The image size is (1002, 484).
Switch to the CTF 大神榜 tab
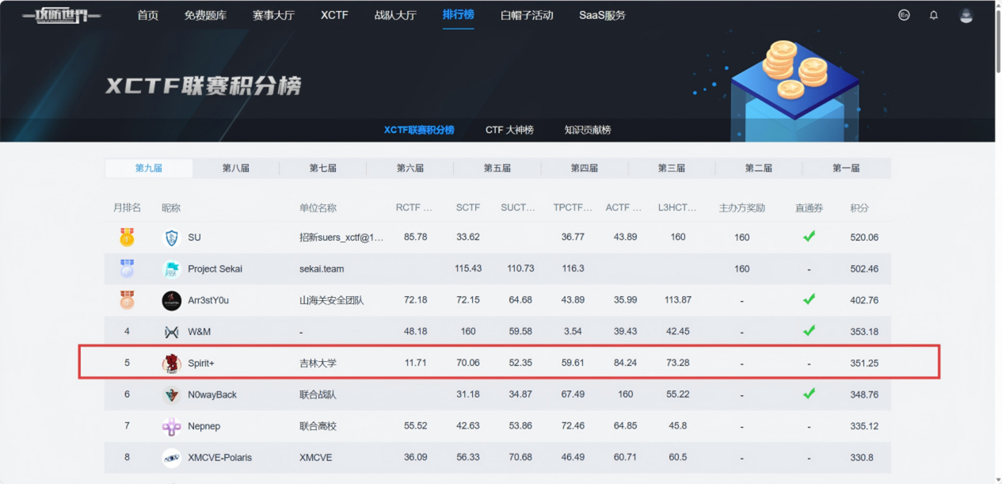509,130
